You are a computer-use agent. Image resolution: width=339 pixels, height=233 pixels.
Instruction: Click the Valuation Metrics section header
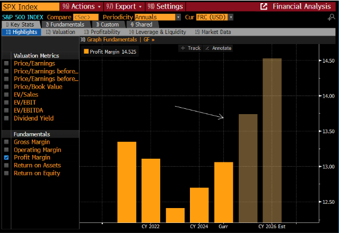tap(36, 56)
